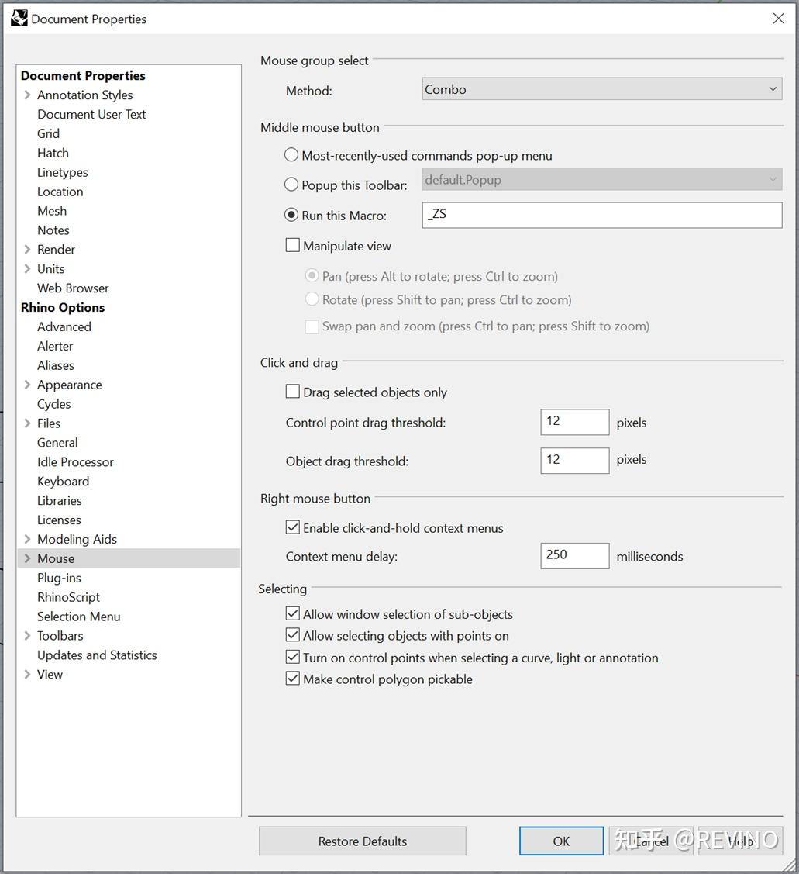Confirm settings with the OK button
This screenshot has width=799, height=874.
tap(561, 841)
